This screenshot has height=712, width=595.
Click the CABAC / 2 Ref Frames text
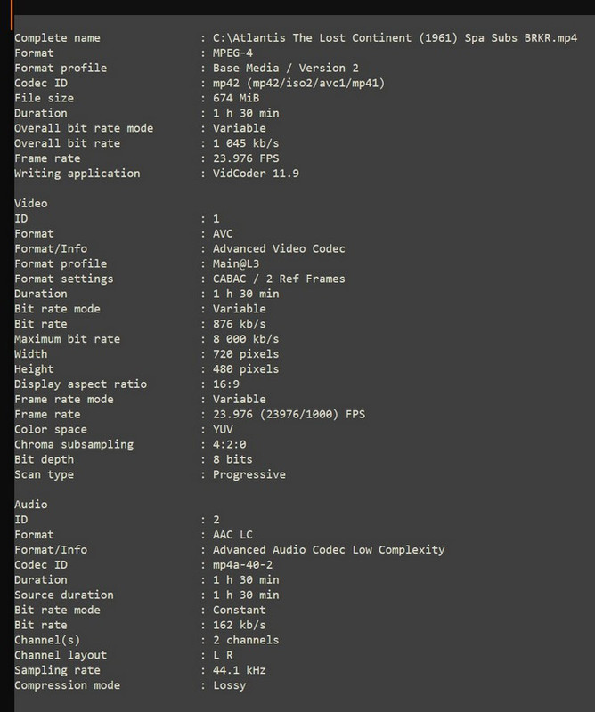[279, 279]
